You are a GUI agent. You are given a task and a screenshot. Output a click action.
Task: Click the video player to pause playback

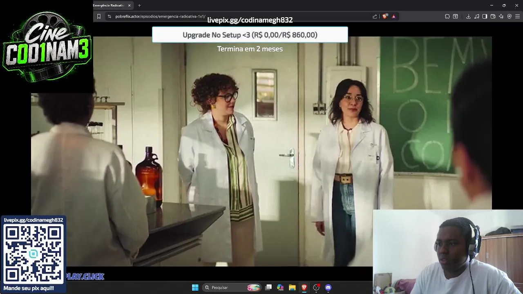pos(261,151)
